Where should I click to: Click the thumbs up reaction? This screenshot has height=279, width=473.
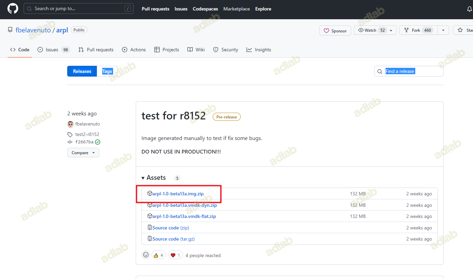pyautogui.click(x=159, y=255)
